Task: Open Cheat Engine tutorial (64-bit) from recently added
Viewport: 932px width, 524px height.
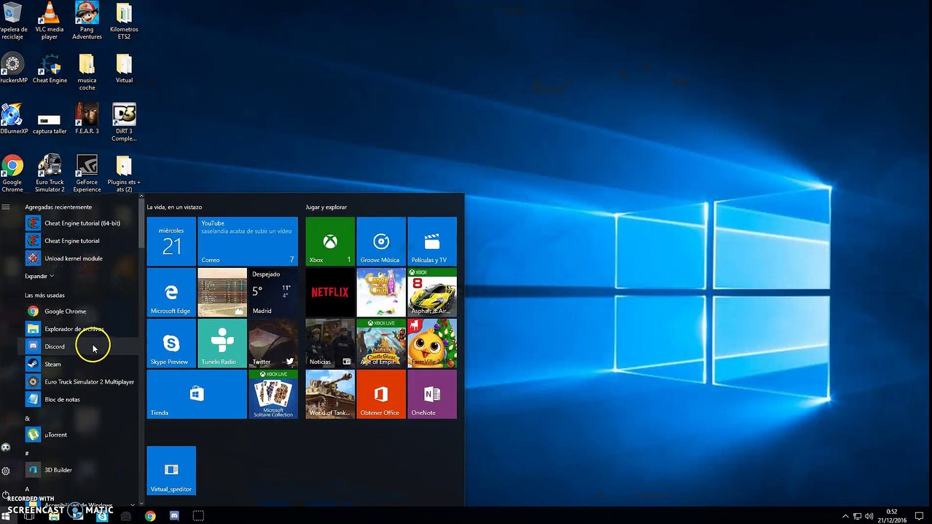Action: (80, 223)
